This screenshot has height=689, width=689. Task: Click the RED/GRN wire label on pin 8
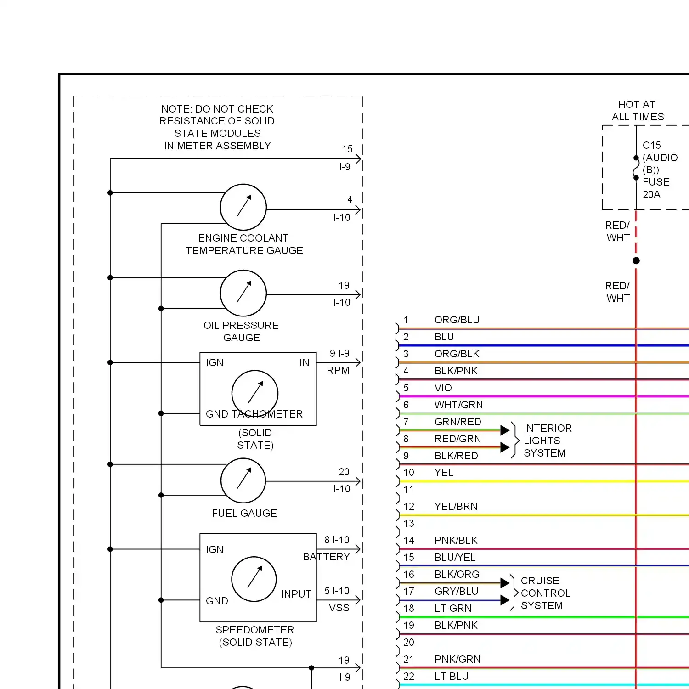point(458,439)
